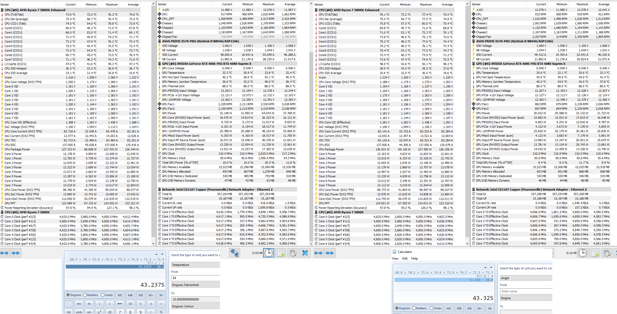Click the ln button in left calculator

(89, 304)
